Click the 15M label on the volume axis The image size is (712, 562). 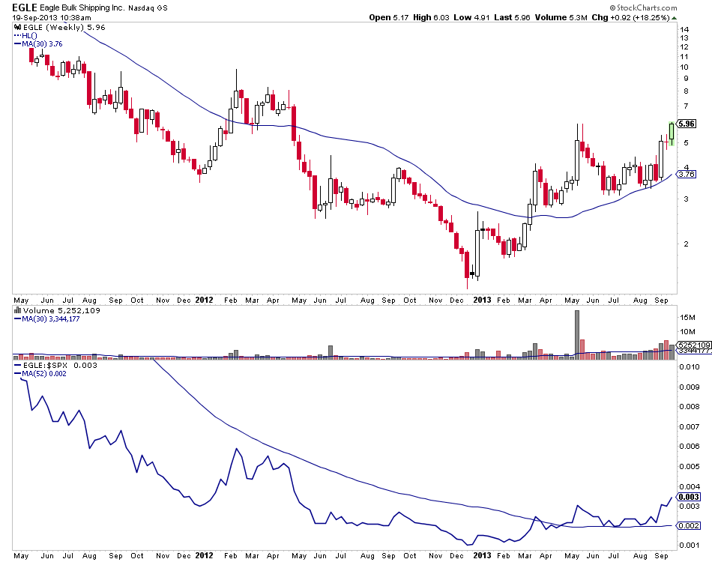687,317
